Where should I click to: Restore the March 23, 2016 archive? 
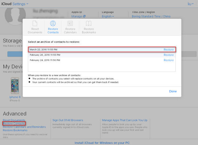coord(169,49)
